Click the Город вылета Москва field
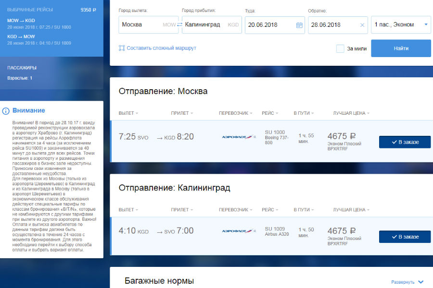The width and height of the screenshot is (433, 288). [142, 24]
